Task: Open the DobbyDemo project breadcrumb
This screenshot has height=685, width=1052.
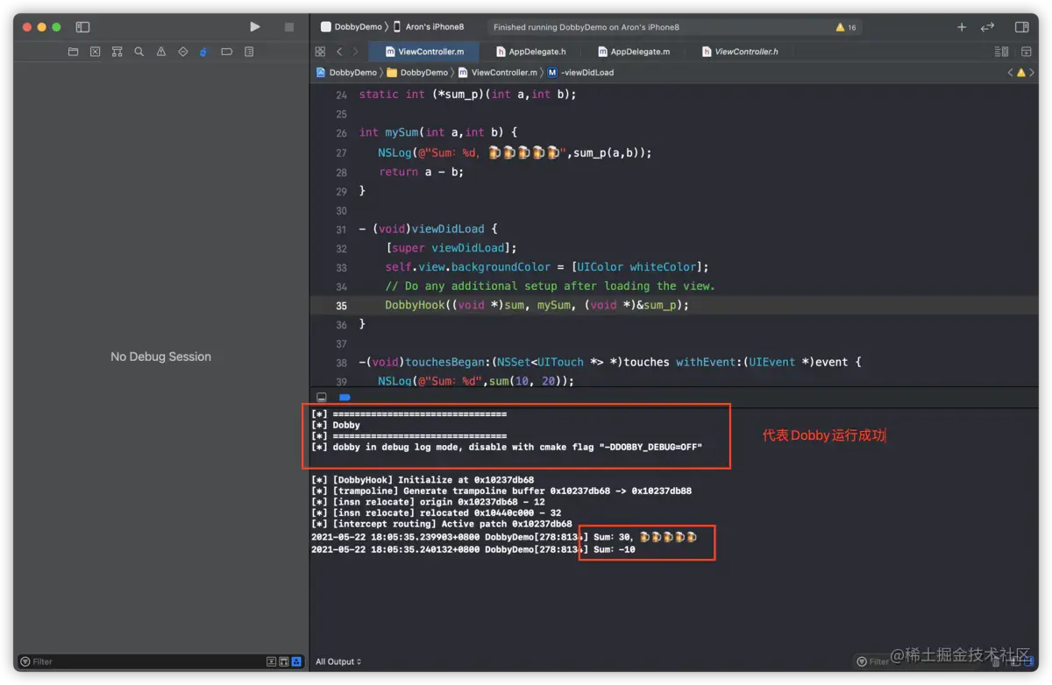Action: [346, 73]
